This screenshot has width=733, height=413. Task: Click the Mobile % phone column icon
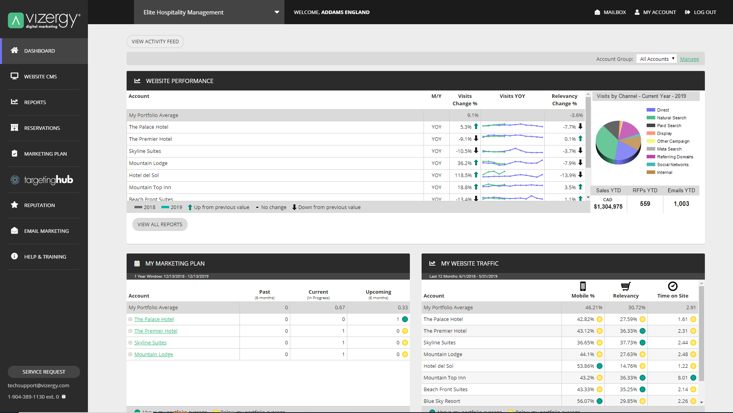tap(583, 286)
